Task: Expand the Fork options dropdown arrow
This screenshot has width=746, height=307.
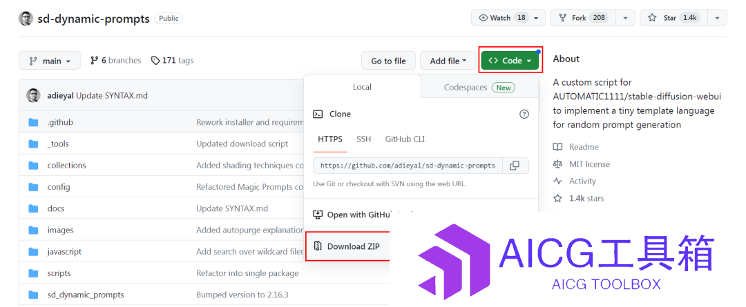Action: coord(625,17)
